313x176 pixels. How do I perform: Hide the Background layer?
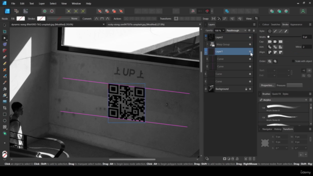tap(250, 89)
